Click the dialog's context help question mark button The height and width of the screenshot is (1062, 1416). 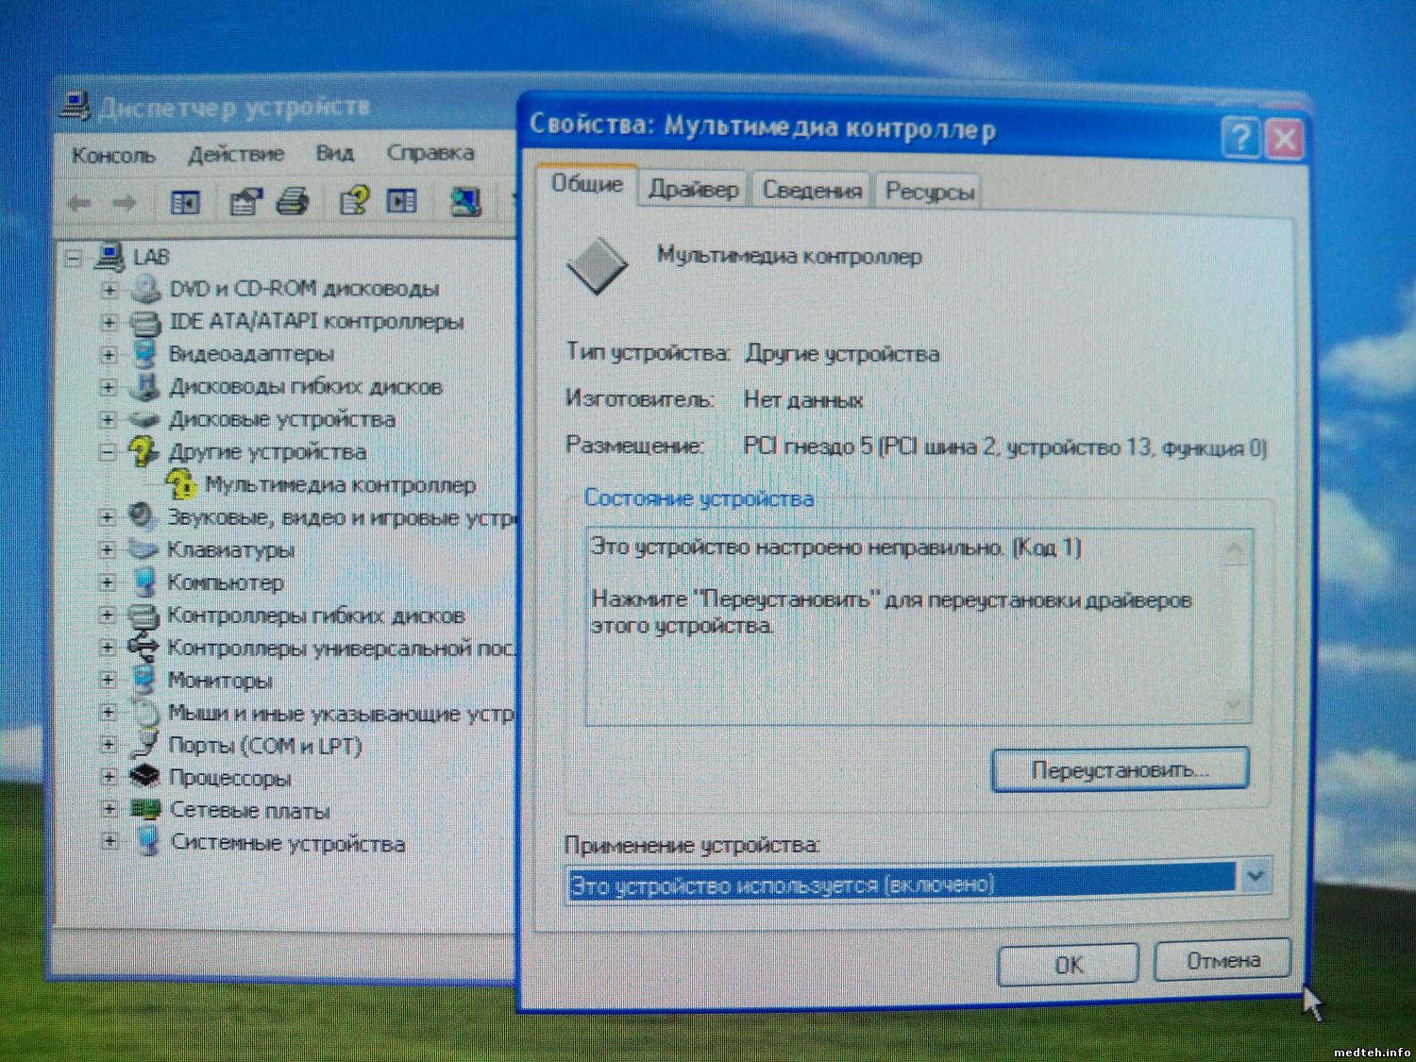[1240, 139]
